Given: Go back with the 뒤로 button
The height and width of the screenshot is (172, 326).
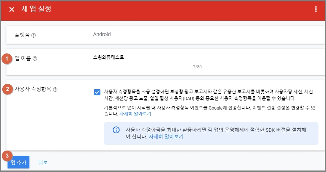Looking at the screenshot, I should [x=43, y=162].
